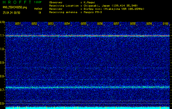
Task: Select the file name KN9_2504240050.png
Action: [15, 7]
